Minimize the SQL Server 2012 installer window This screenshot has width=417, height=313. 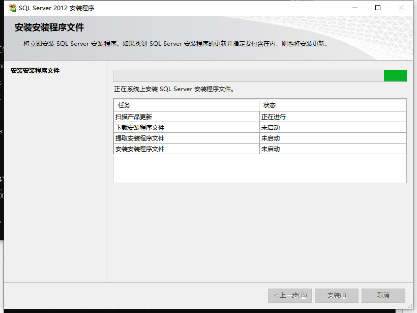pyautogui.click(x=354, y=8)
